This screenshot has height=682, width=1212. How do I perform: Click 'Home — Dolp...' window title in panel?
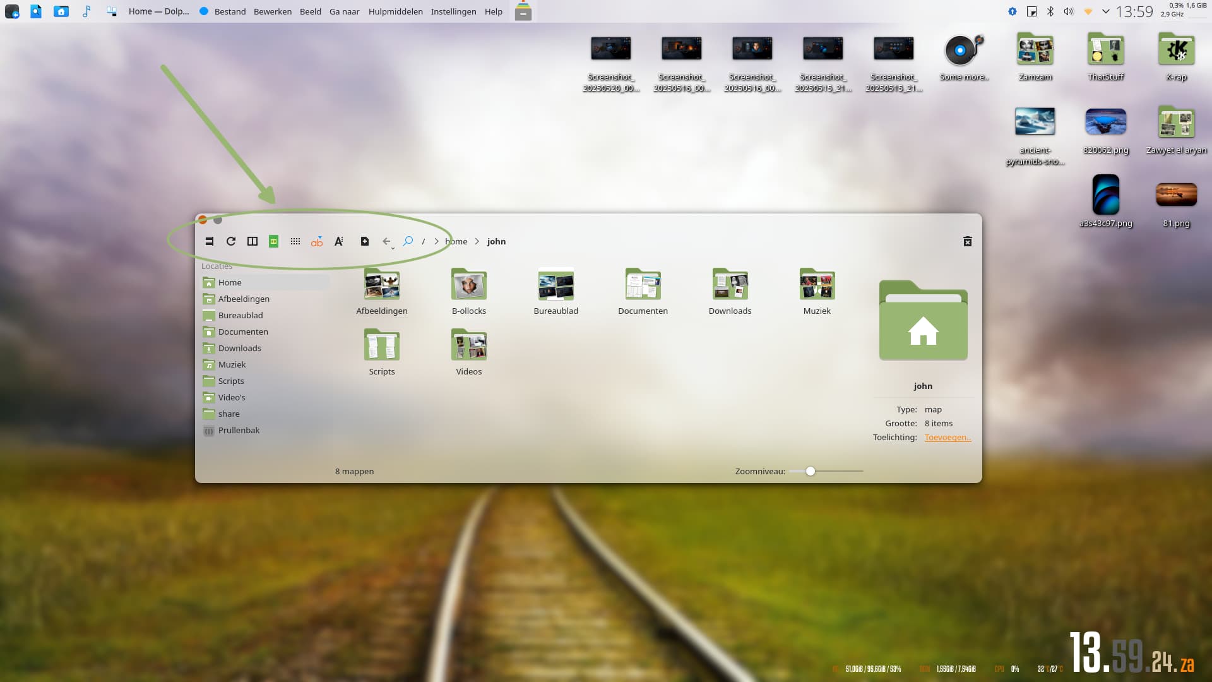point(159,11)
